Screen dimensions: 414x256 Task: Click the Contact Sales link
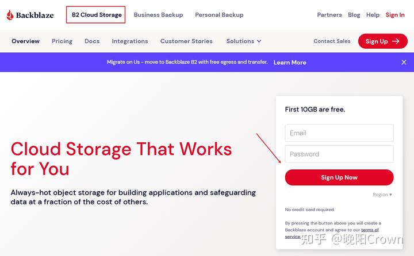click(332, 41)
